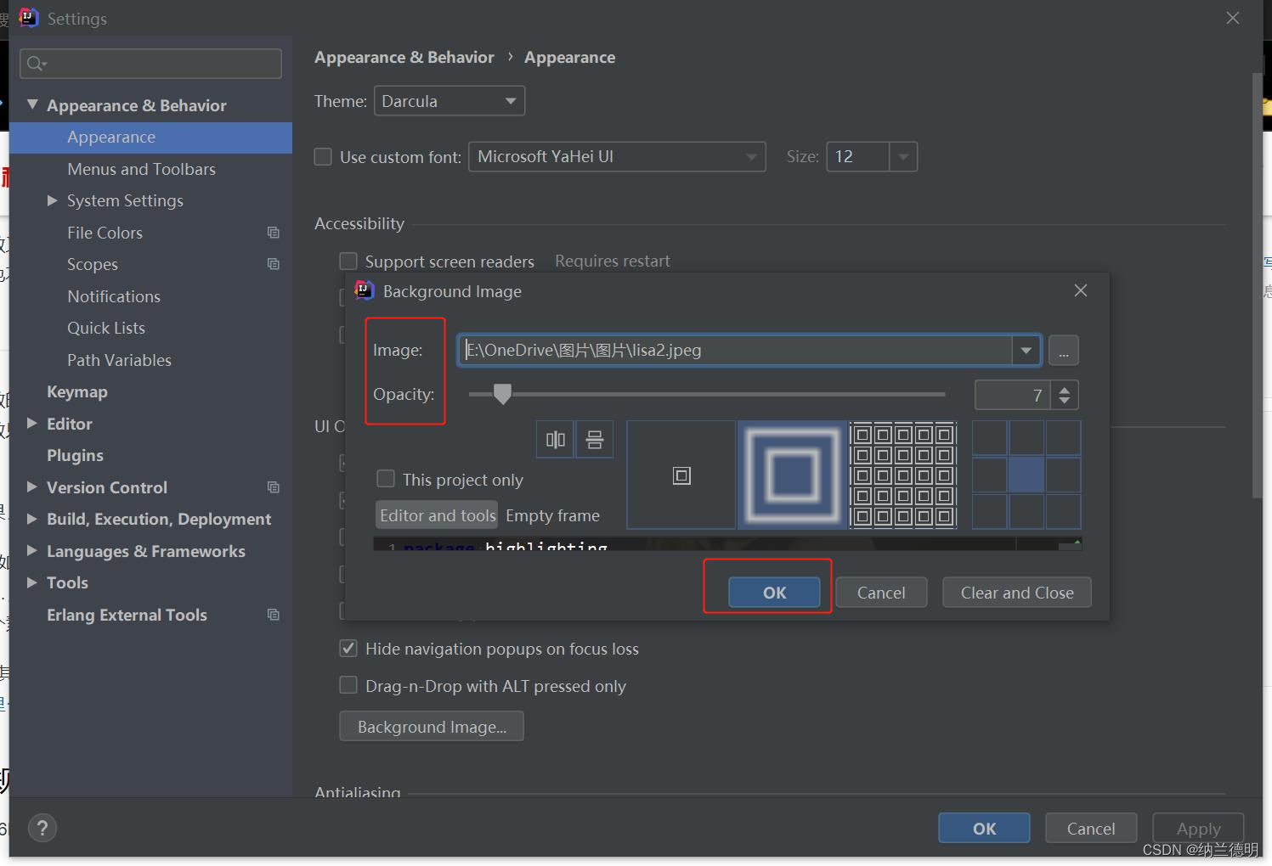Screen dimensions: 1272x866
Task: Select the vertical flip image option
Action: (x=594, y=439)
